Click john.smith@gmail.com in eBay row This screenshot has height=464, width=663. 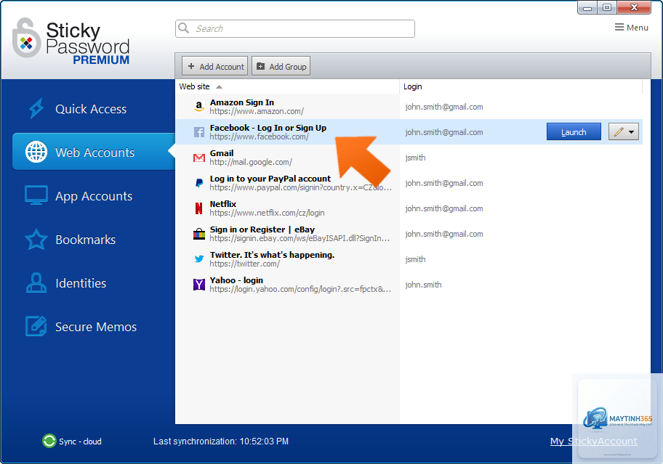pyautogui.click(x=444, y=234)
